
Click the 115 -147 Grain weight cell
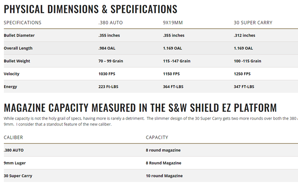[x=177, y=61]
